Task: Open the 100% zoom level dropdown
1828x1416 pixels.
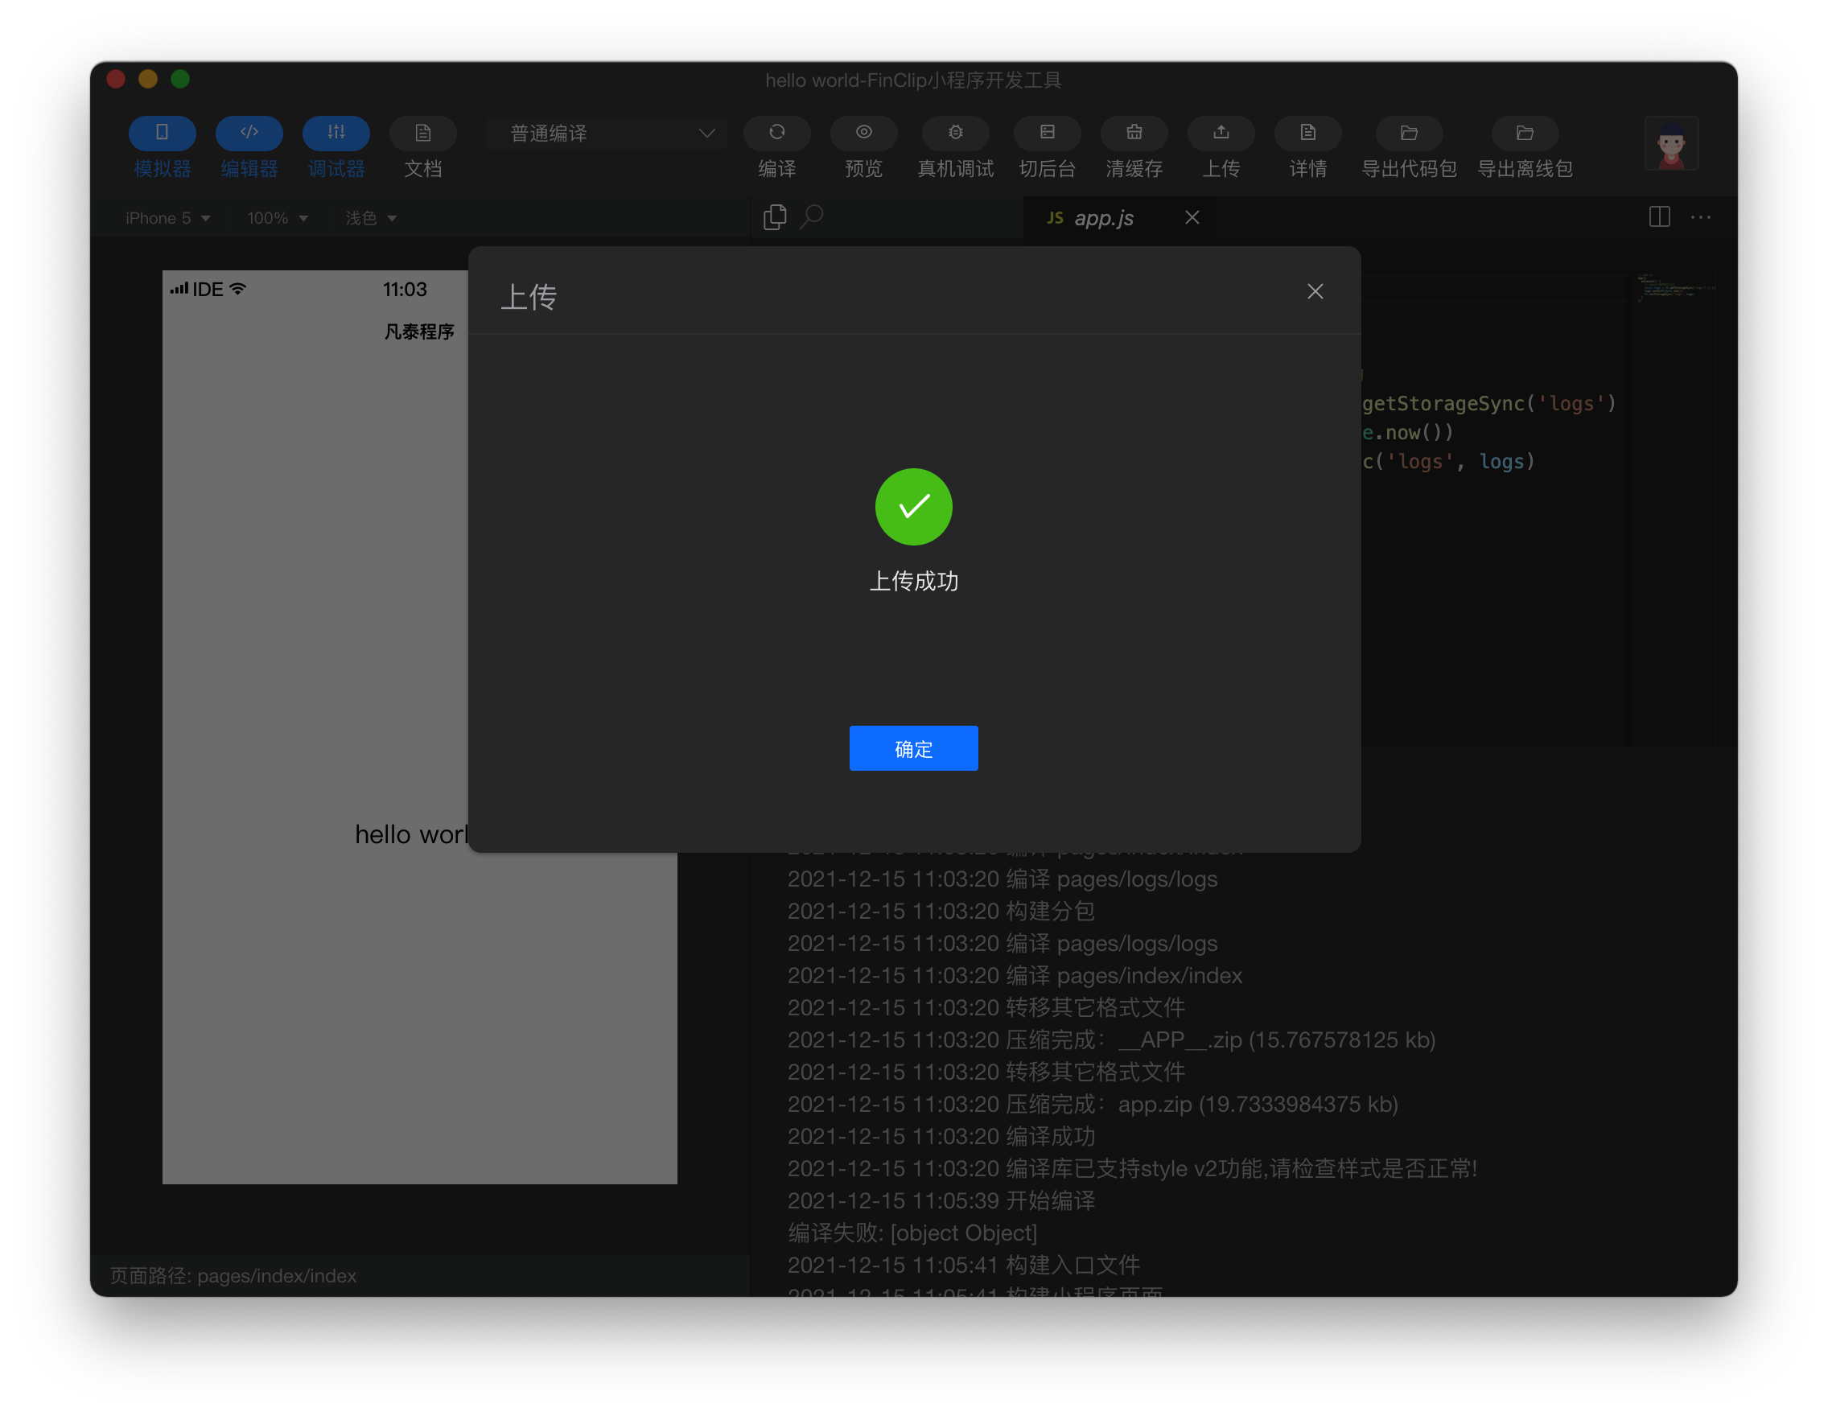Action: tap(277, 218)
